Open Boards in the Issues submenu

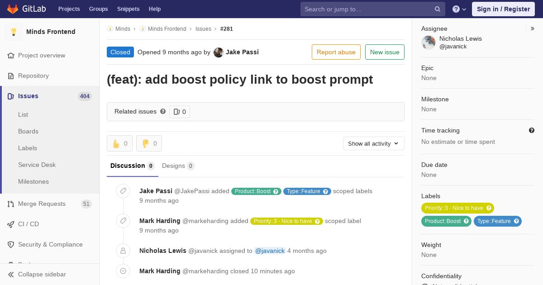pos(28,131)
